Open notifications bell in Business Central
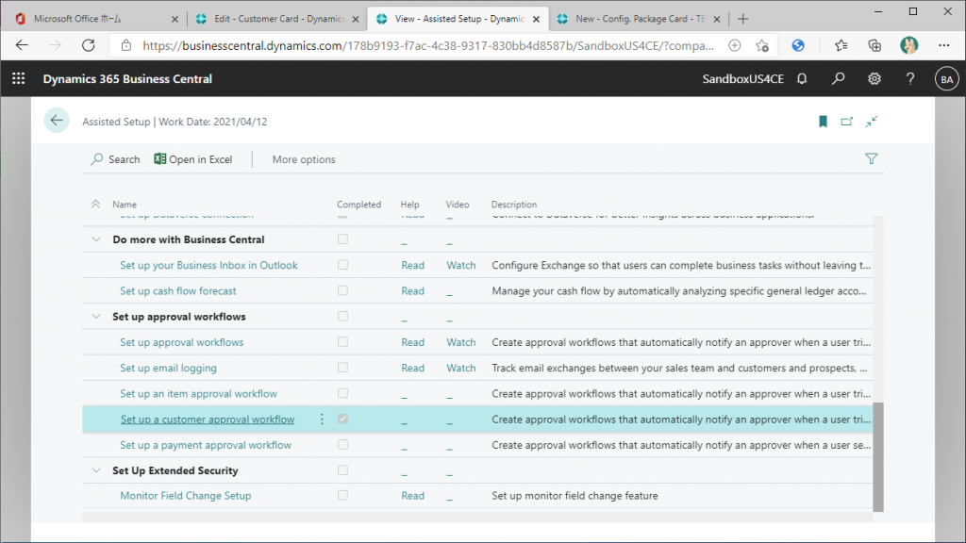966x543 pixels. click(802, 79)
